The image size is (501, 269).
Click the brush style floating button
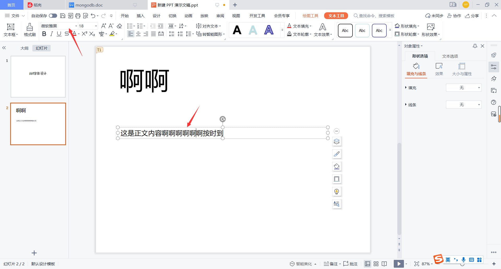(x=337, y=154)
